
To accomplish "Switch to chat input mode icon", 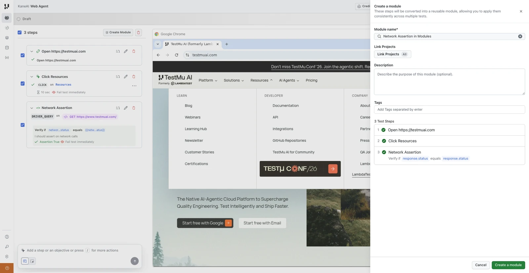I will [25, 261].
